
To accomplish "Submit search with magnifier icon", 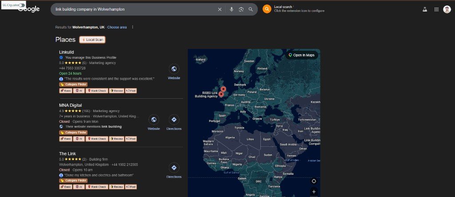I will pos(251,9).
